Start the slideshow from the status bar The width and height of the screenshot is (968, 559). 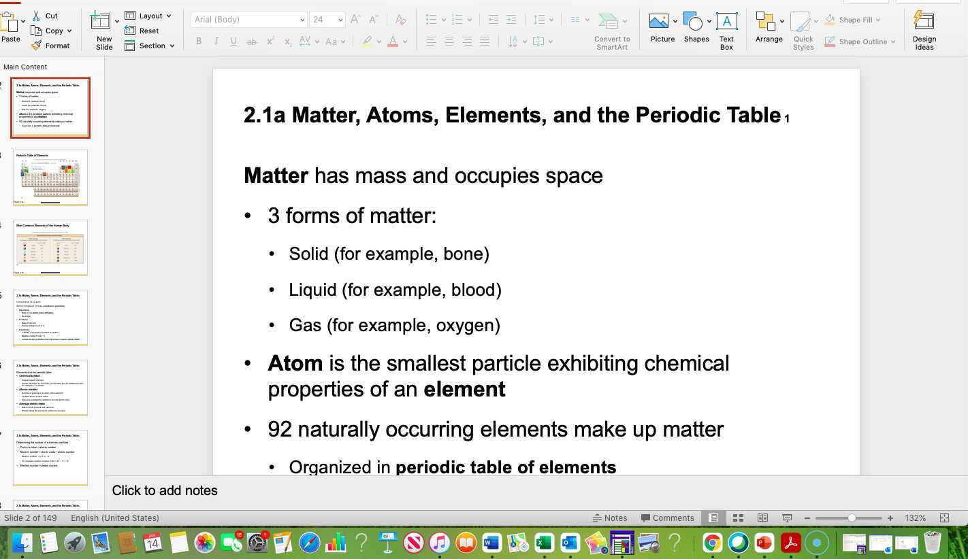(786, 518)
